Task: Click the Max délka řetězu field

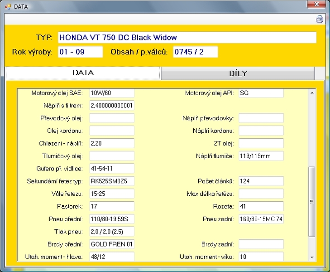Action: point(261,194)
